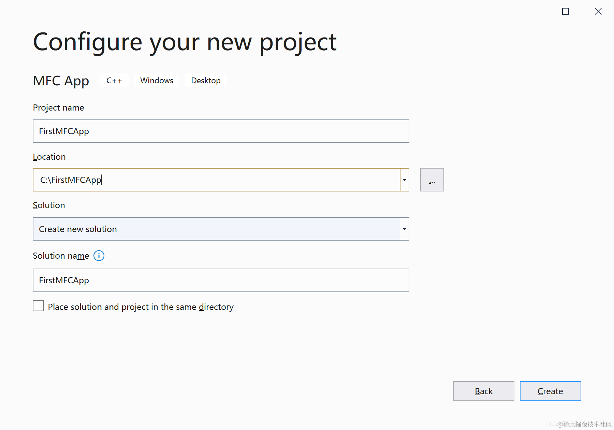The width and height of the screenshot is (614, 430).
Task: Click the C++ language tag
Action: click(114, 81)
